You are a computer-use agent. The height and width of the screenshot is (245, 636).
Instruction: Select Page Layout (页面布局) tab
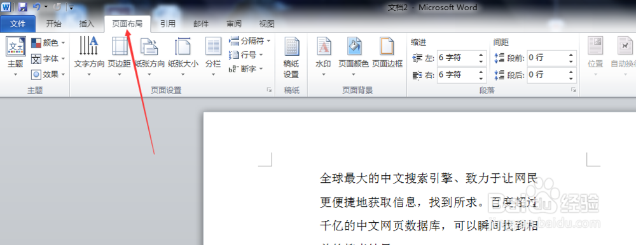pos(127,24)
